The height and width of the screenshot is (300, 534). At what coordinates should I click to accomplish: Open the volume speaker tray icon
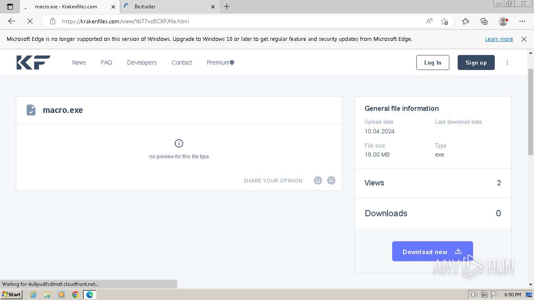[x=474, y=295]
